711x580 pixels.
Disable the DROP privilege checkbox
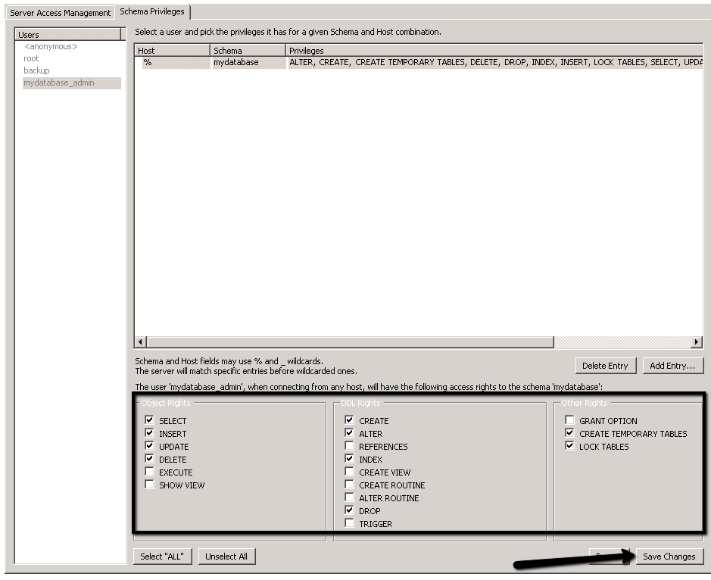pos(349,510)
